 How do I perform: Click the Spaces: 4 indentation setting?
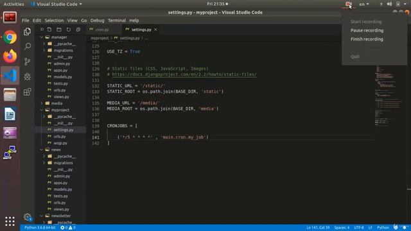pyautogui.click(x=342, y=228)
